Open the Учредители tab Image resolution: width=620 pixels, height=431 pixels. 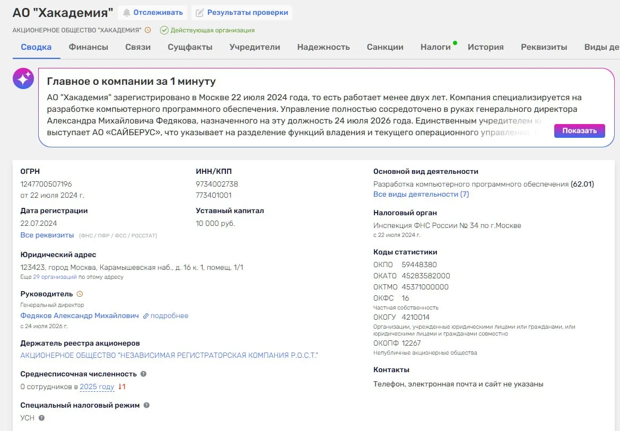click(255, 47)
